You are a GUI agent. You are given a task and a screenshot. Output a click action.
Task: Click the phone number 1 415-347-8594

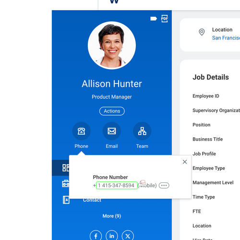click(117, 185)
